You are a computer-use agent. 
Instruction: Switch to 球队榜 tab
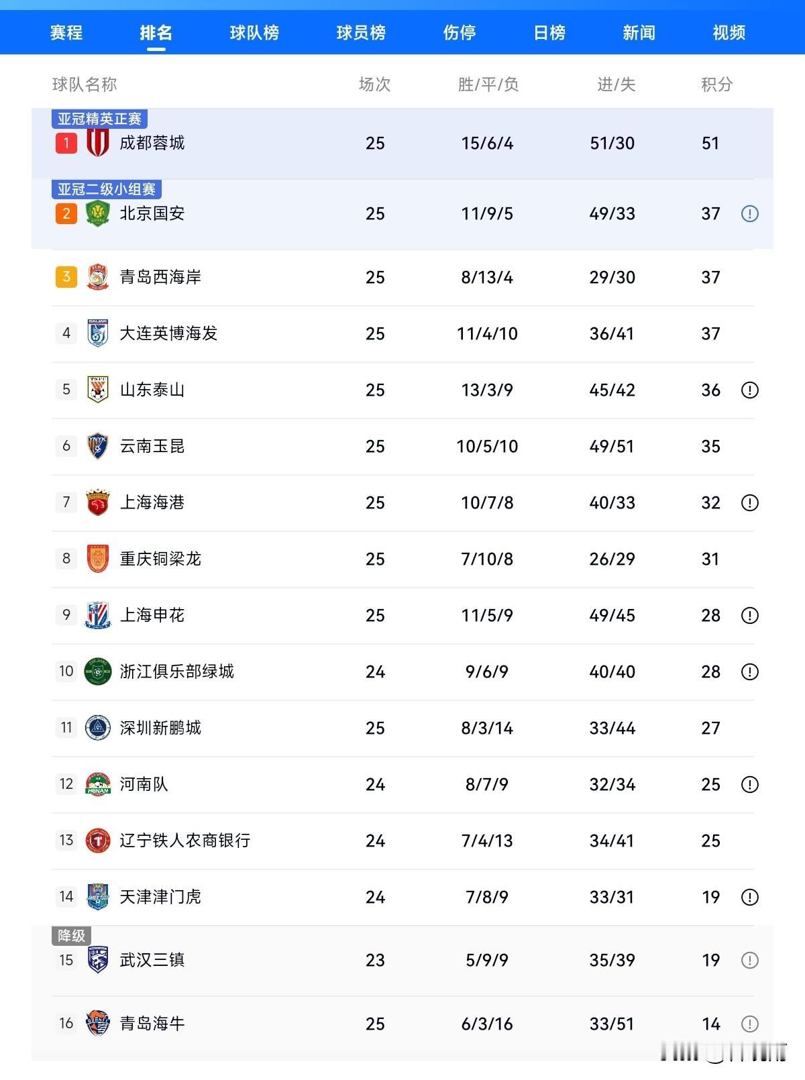[x=254, y=32]
